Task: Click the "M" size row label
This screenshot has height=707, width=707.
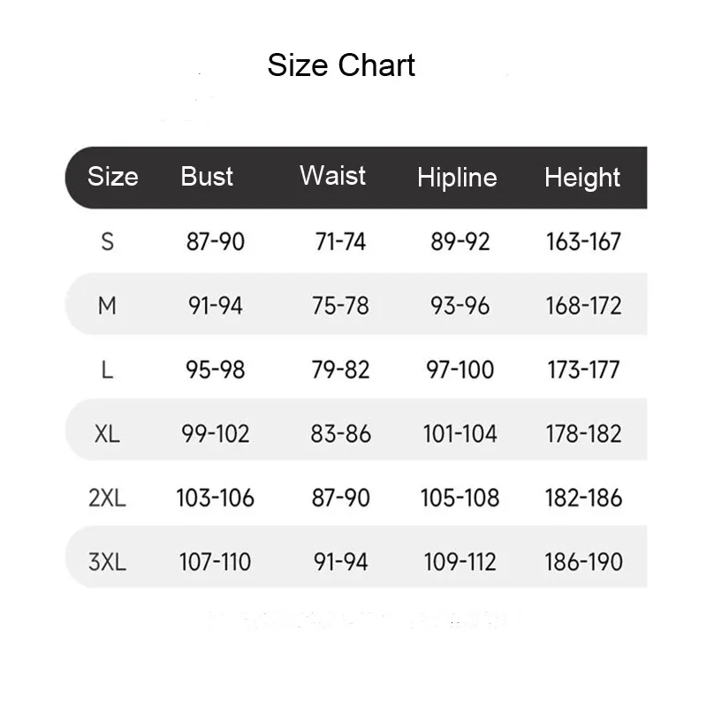Action: (108, 306)
